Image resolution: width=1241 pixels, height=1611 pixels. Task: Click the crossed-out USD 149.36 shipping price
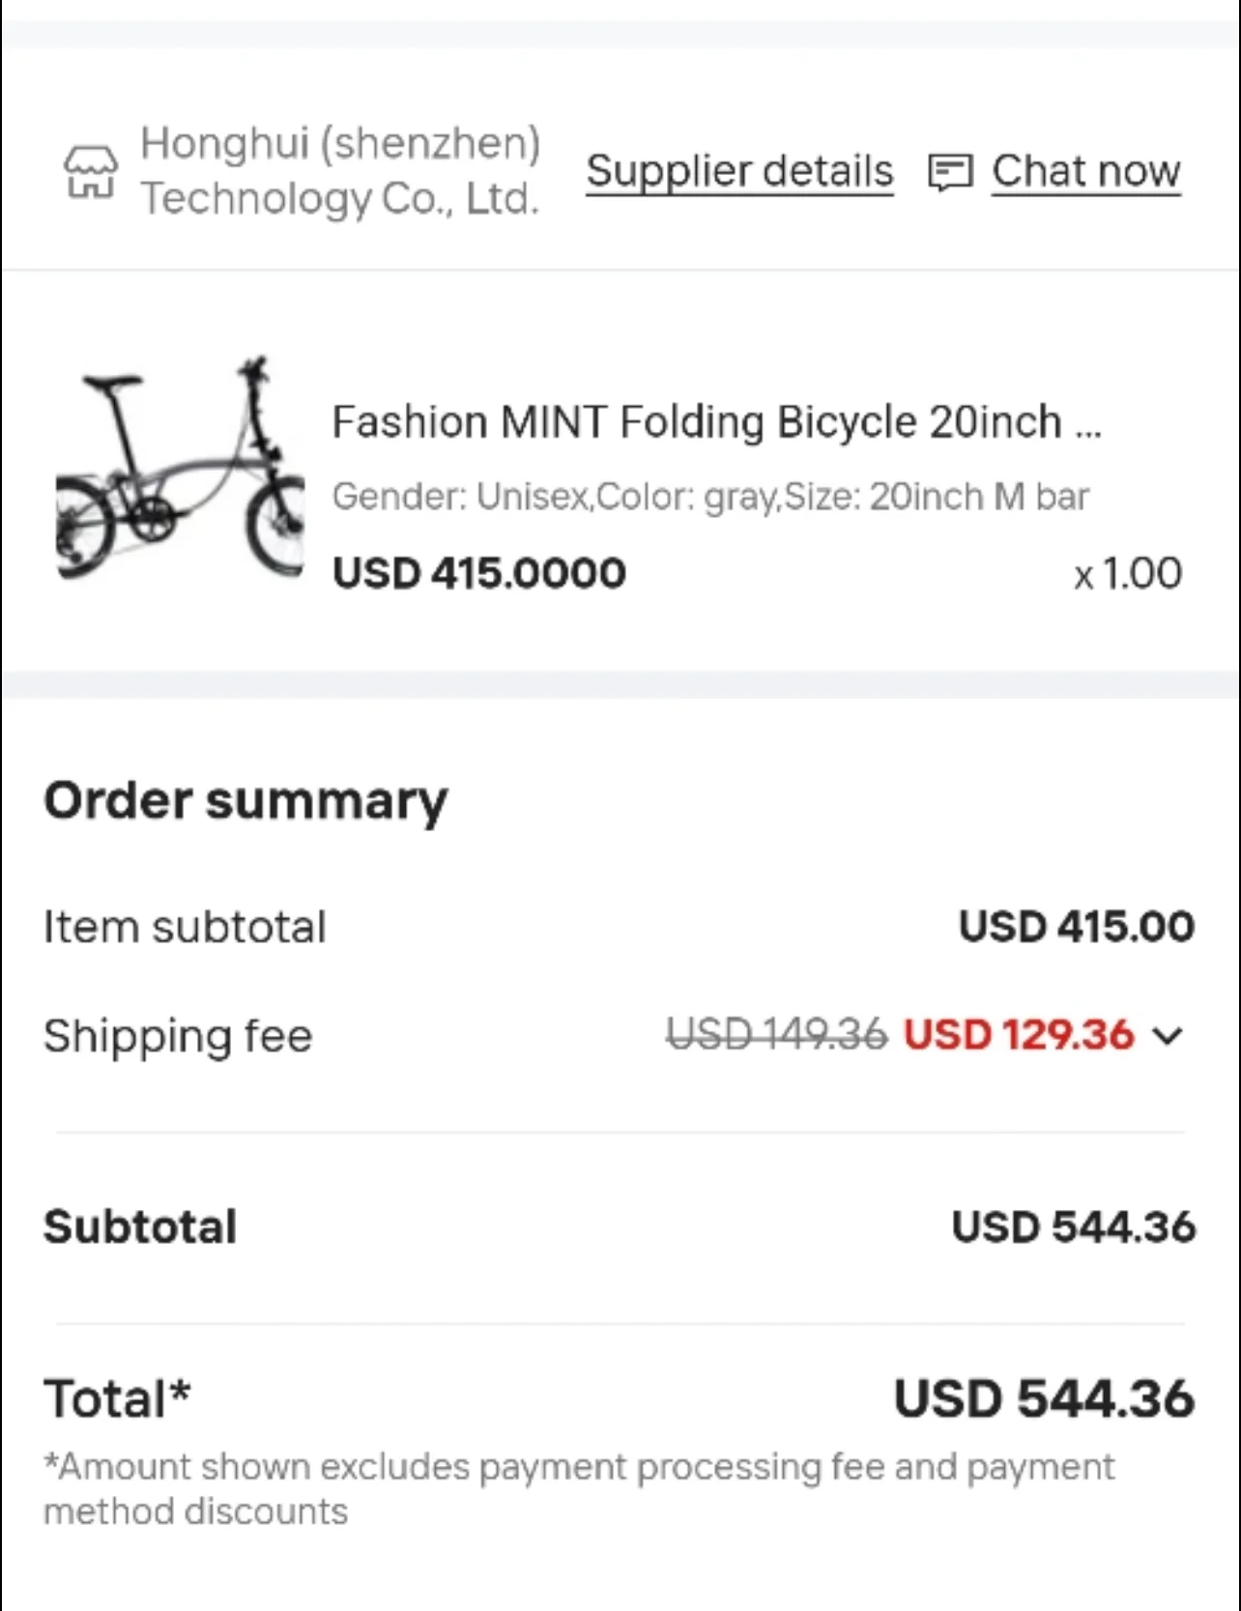[x=776, y=1035]
